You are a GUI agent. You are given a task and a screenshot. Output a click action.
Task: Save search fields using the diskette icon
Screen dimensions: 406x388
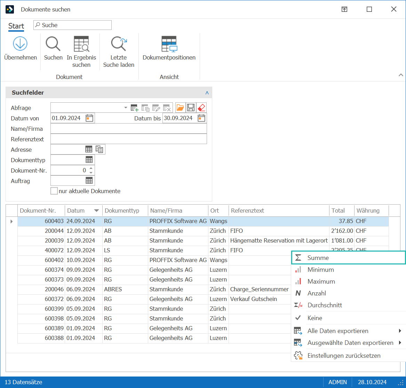coord(191,108)
